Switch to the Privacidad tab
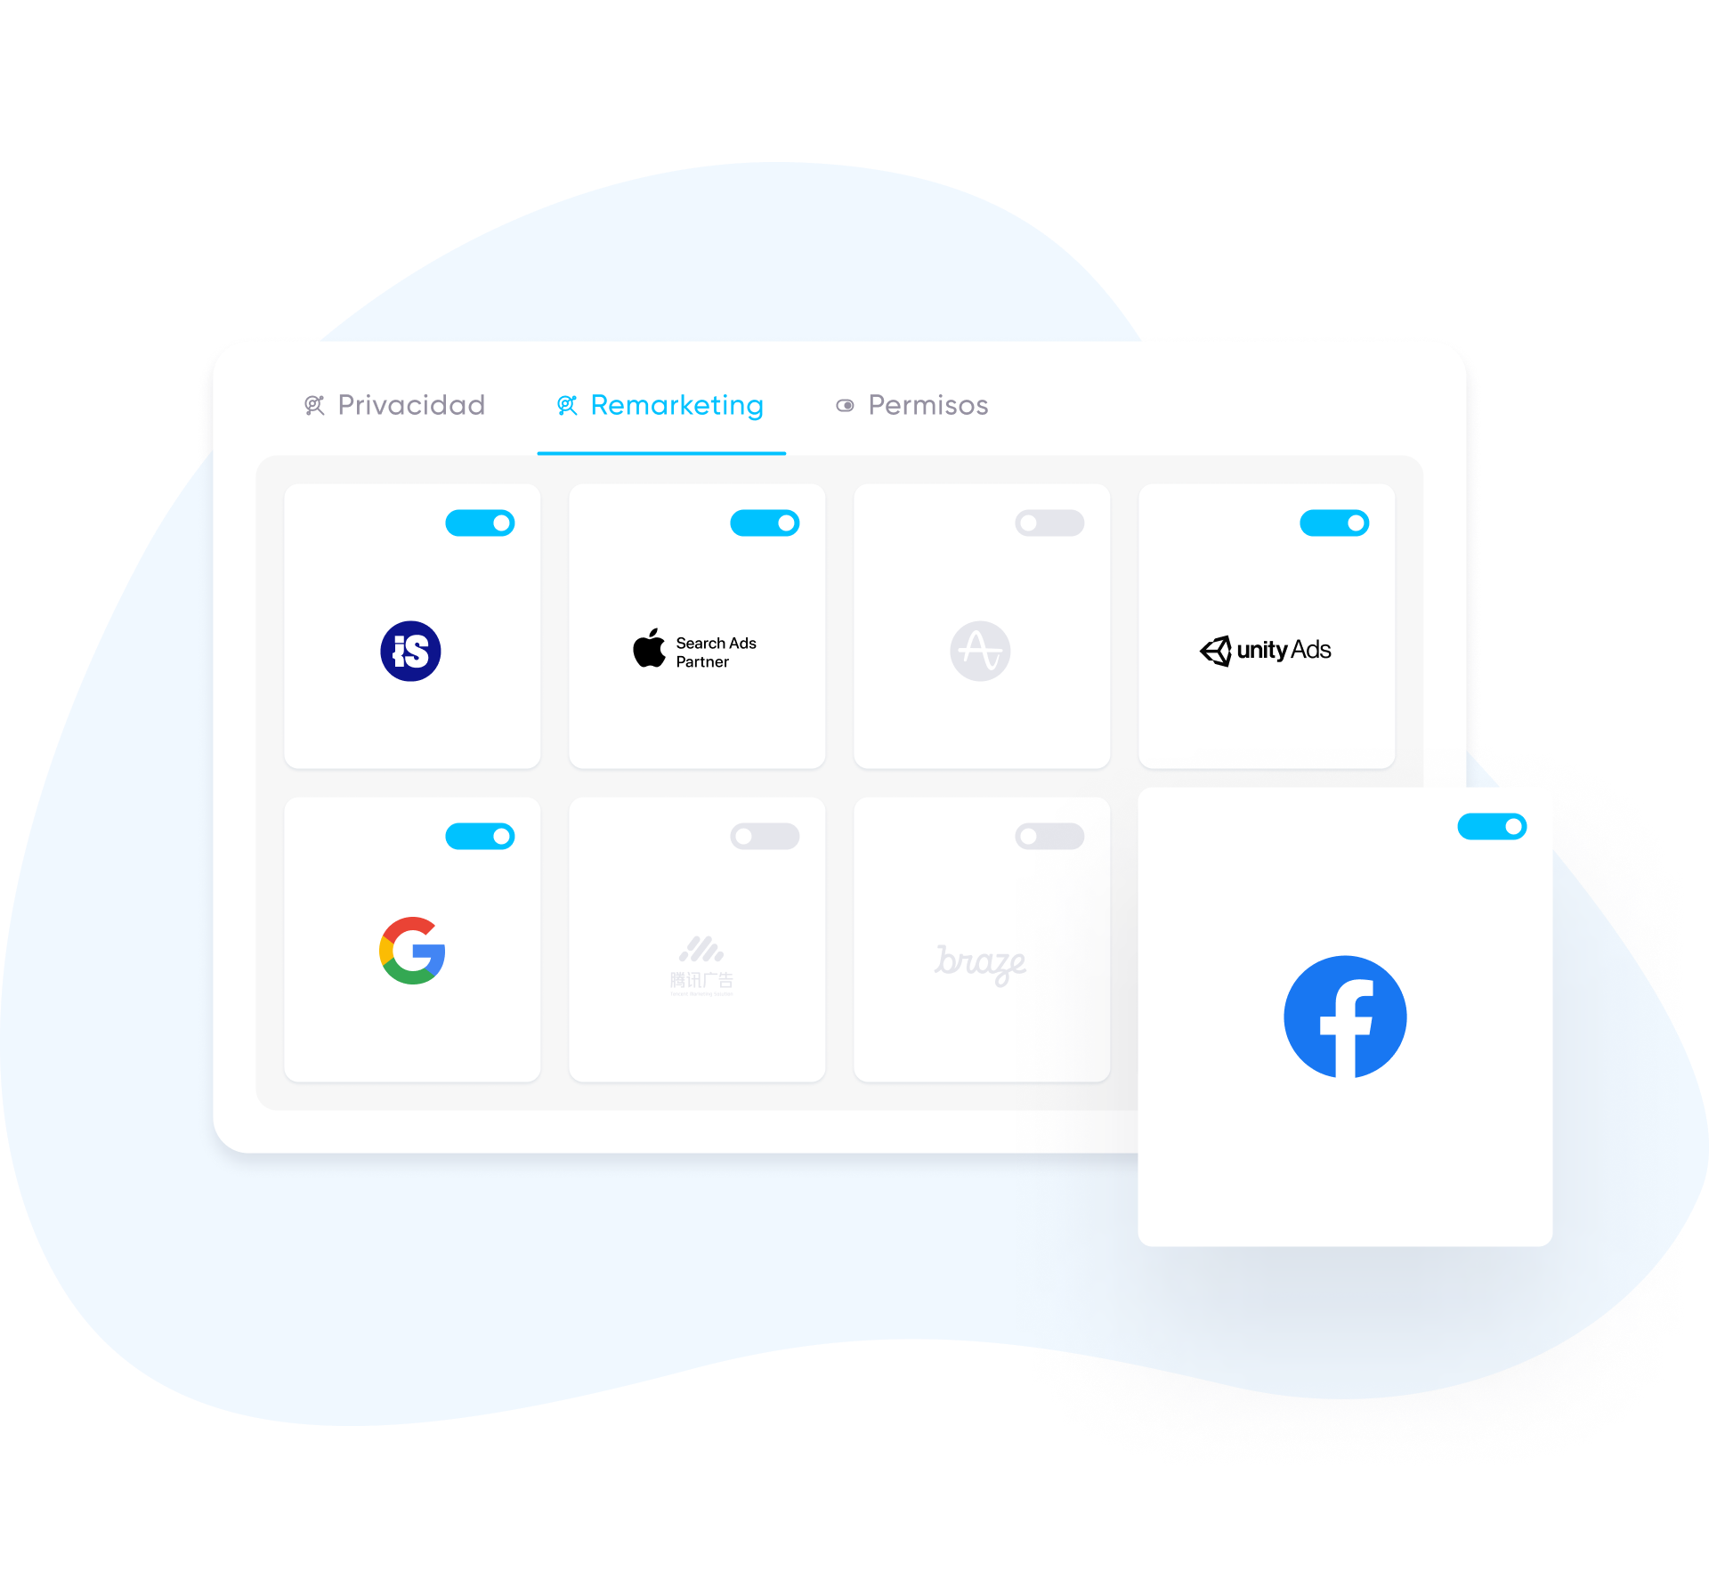This screenshot has width=1709, height=1588. [395, 404]
